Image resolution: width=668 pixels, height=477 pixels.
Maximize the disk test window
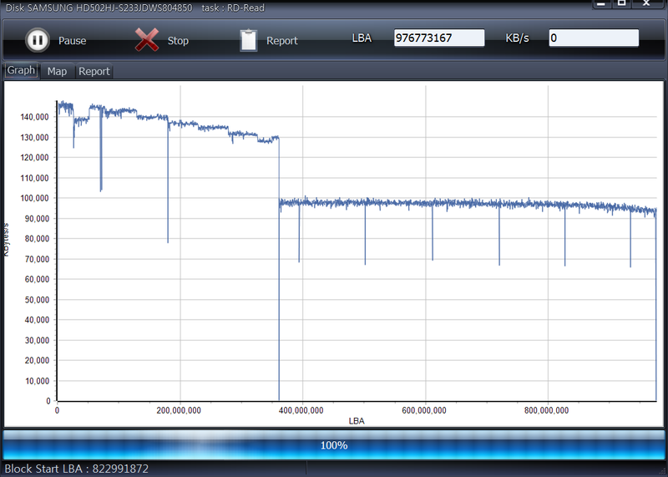pyautogui.click(x=622, y=3)
